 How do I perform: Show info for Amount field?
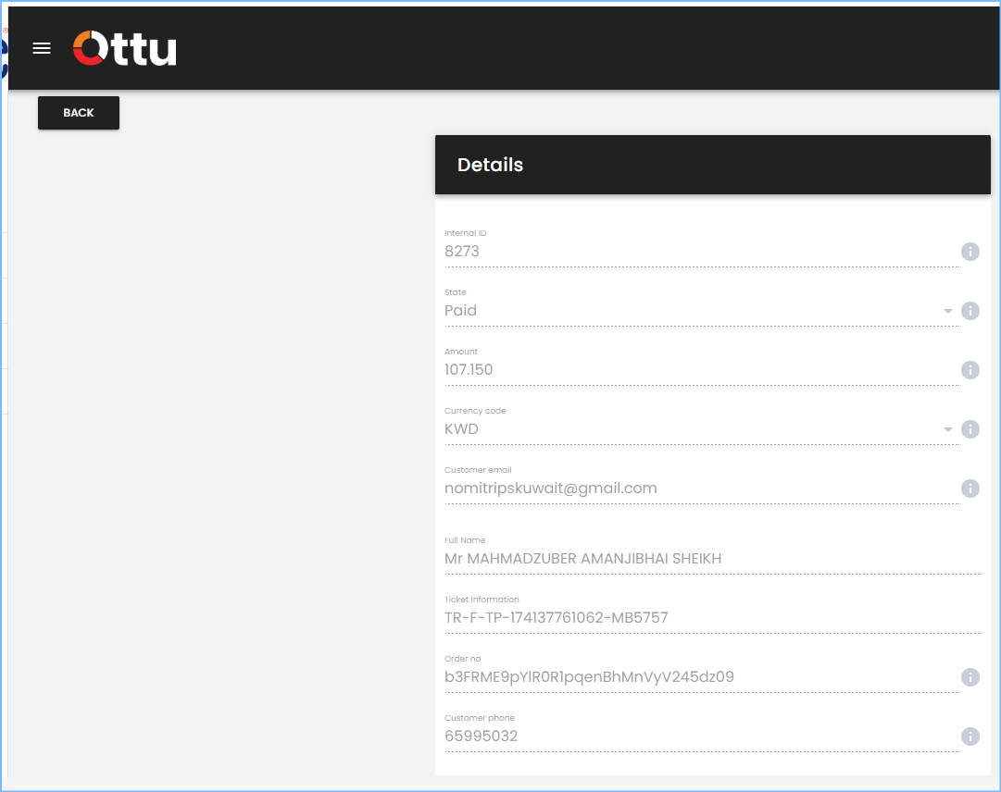tap(970, 370)
